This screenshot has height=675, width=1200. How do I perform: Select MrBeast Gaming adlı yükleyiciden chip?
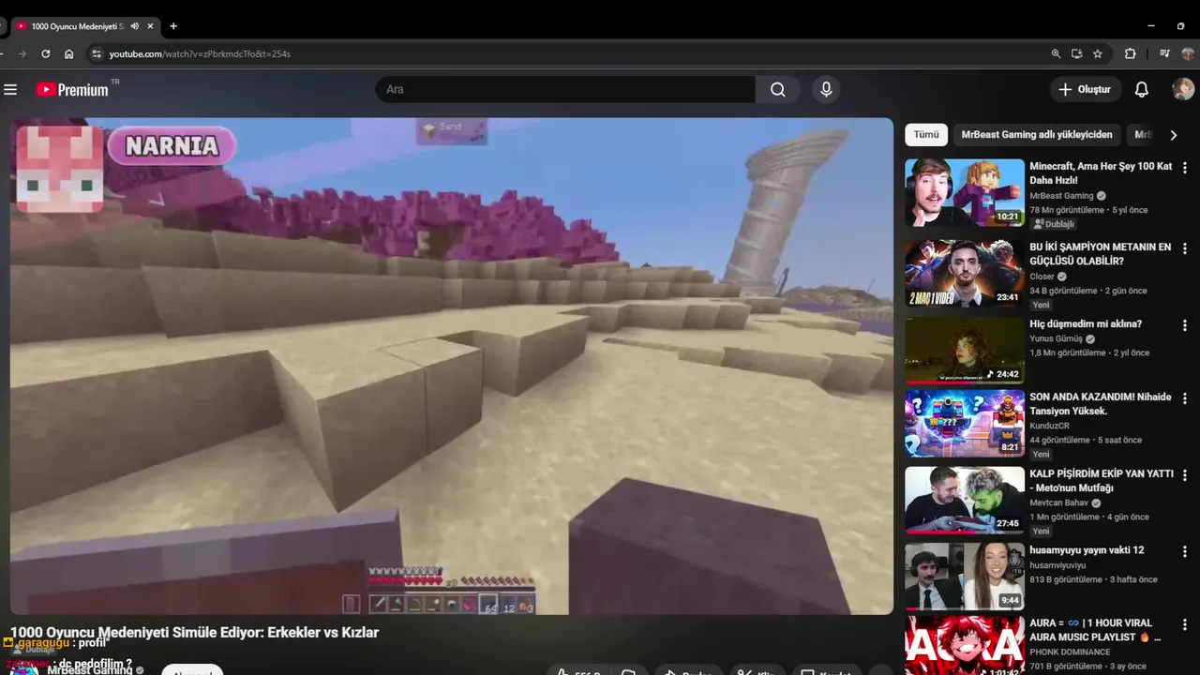coord(1037,135)
